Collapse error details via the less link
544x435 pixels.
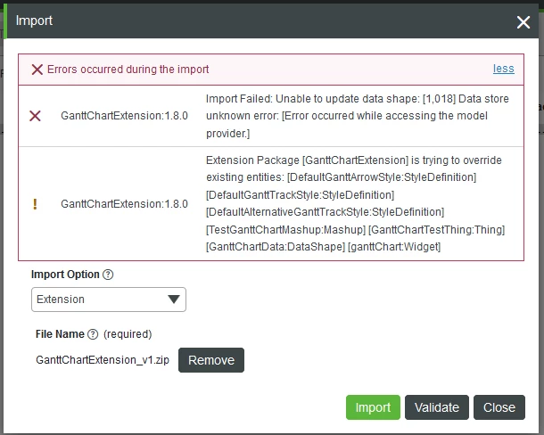tap(503, 69)
